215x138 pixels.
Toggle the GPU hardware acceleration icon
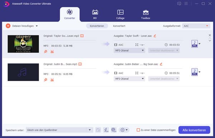click(x=114, y=130)
